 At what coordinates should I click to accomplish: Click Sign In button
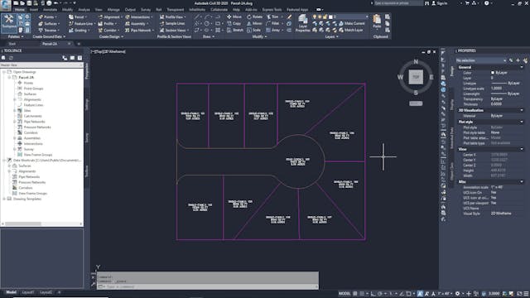440,3
